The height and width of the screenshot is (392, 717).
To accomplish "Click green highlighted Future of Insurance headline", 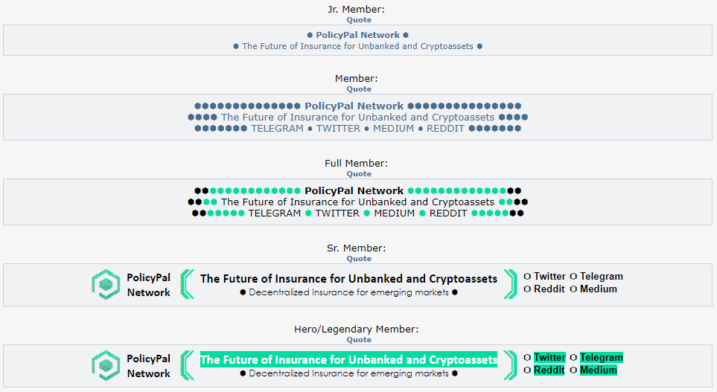I will [349, 359].
